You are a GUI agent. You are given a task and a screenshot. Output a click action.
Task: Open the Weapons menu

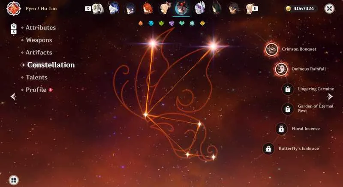point(39,40)
